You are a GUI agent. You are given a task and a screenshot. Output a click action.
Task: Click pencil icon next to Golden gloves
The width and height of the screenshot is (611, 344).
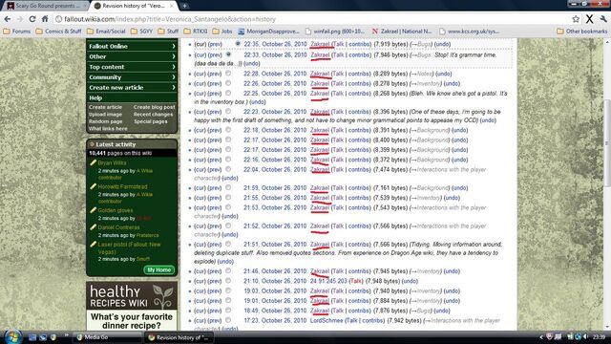click(x=93, y=210)
